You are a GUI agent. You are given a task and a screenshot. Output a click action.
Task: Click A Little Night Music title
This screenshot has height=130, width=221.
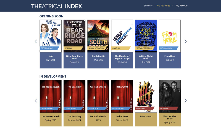coord(146,57)
